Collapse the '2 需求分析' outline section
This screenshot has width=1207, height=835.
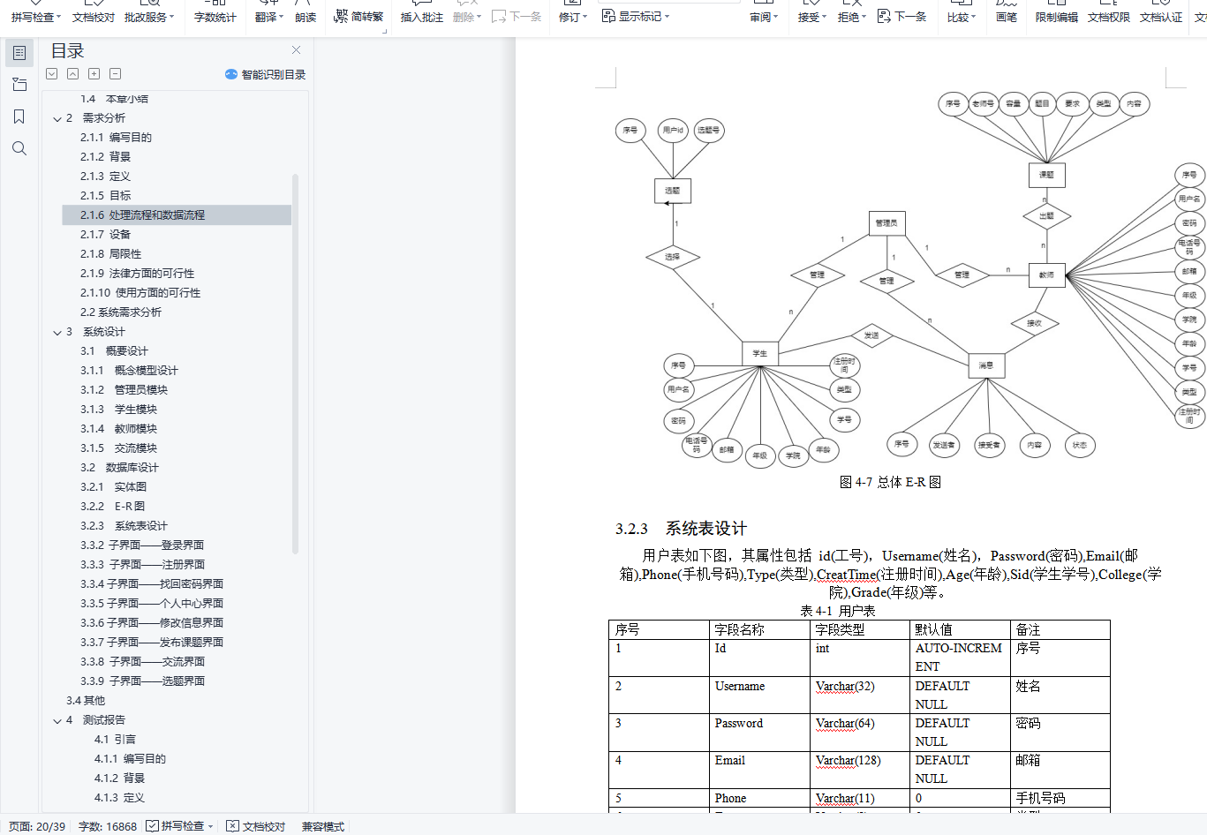tap(57, 118)
